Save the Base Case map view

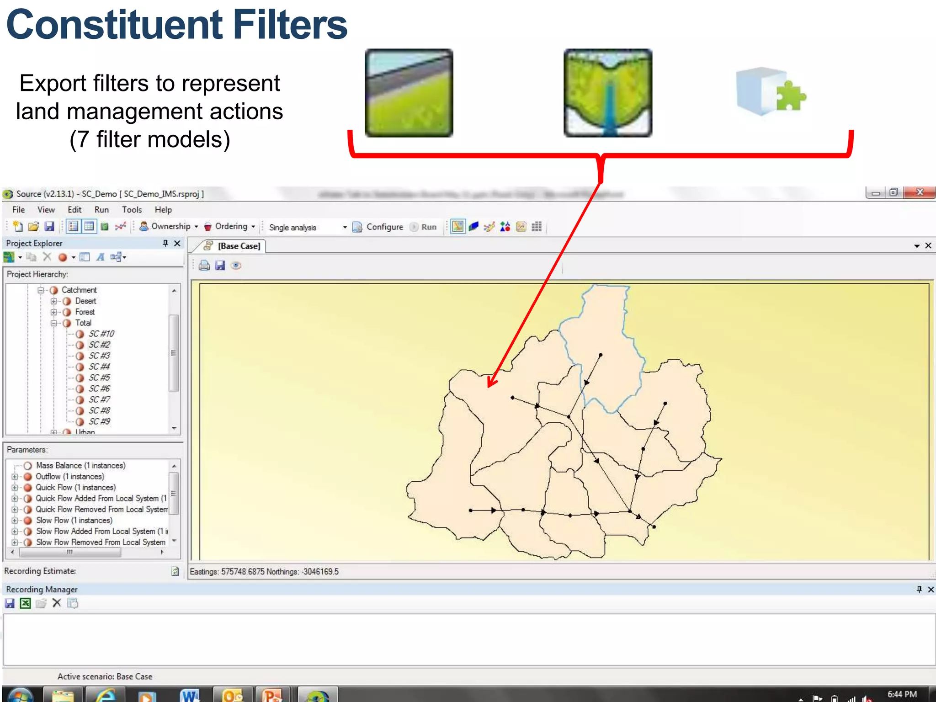[220, 266]
